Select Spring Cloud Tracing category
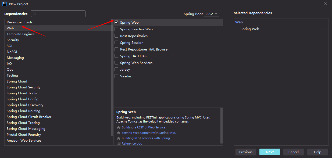Viewport: 332px width, 158px height. click(x=58, y=123)
